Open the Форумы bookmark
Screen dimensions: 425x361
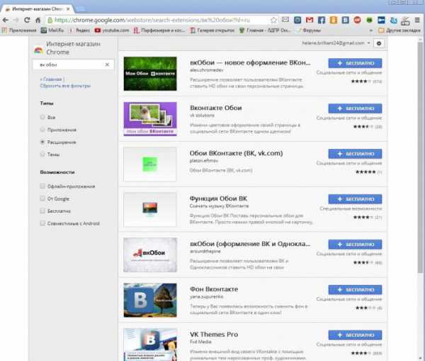pyautogui.click(x=309, y=30)
